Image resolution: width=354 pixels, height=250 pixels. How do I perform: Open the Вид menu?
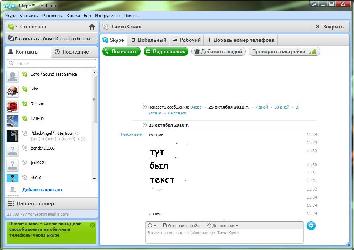click(x=87, y=16)
